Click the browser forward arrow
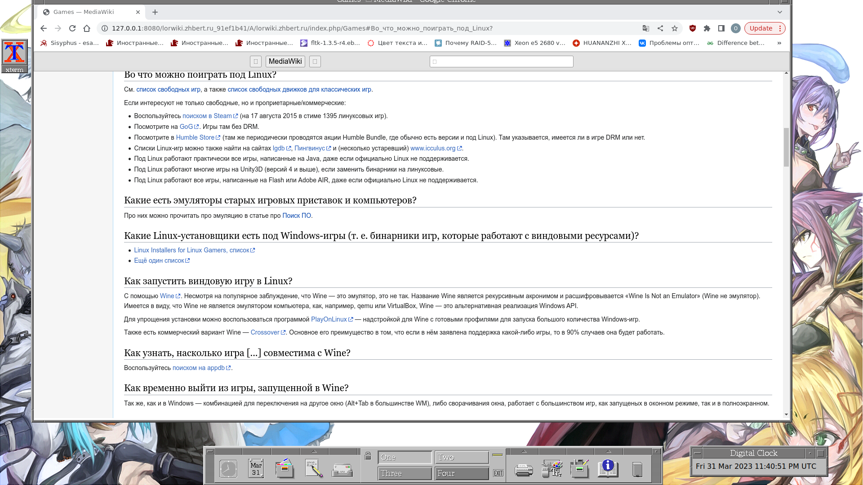The height and width of the screenshot is (485, 863). [58, 28]
